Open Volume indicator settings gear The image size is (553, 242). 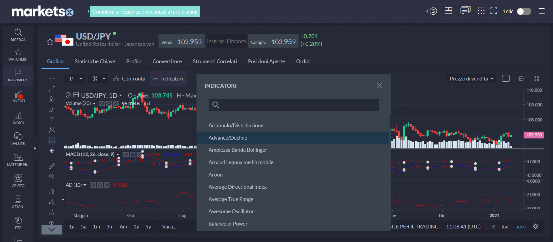[109, 103]
